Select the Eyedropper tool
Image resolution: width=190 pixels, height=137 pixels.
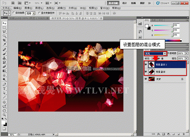[4, 44]
